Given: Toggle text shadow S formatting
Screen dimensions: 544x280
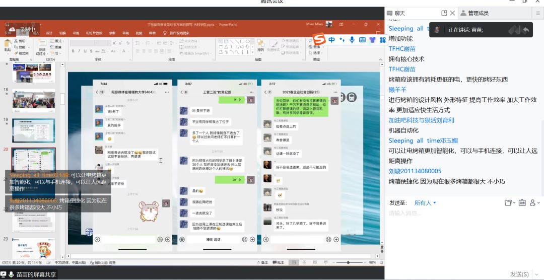Looking at the screenshot, I should [x=91, y=51].
